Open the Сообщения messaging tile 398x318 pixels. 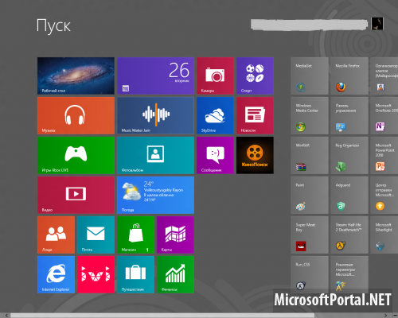point(215,155)
